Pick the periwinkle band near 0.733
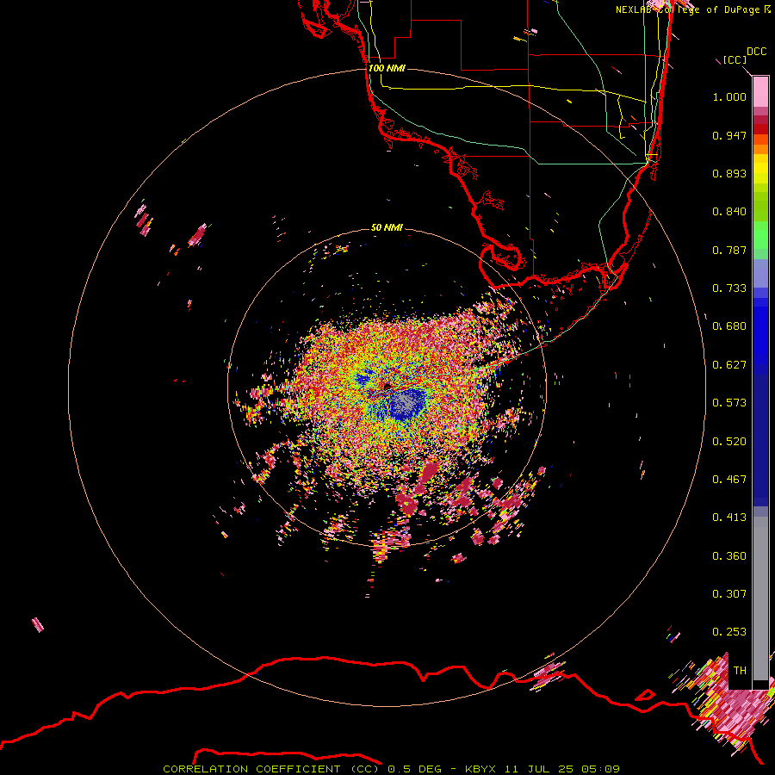 click(760, 273)
